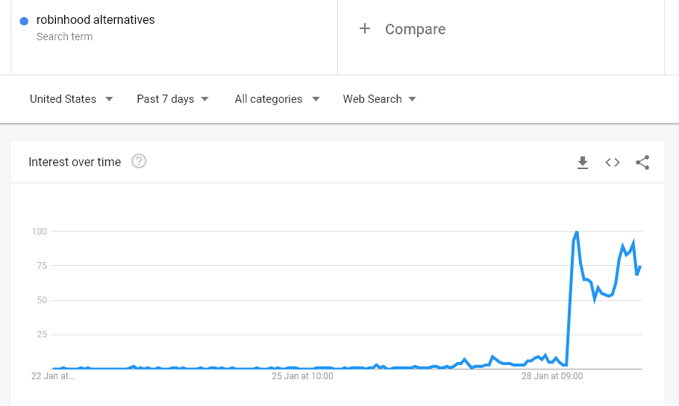Click the 25 Jan at 10:00 axis label
Viewport: 679px width, 406px height.
tap(301, 376)
